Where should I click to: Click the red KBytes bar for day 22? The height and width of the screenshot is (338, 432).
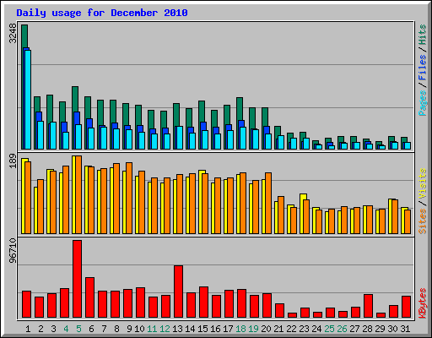[292, 315]
